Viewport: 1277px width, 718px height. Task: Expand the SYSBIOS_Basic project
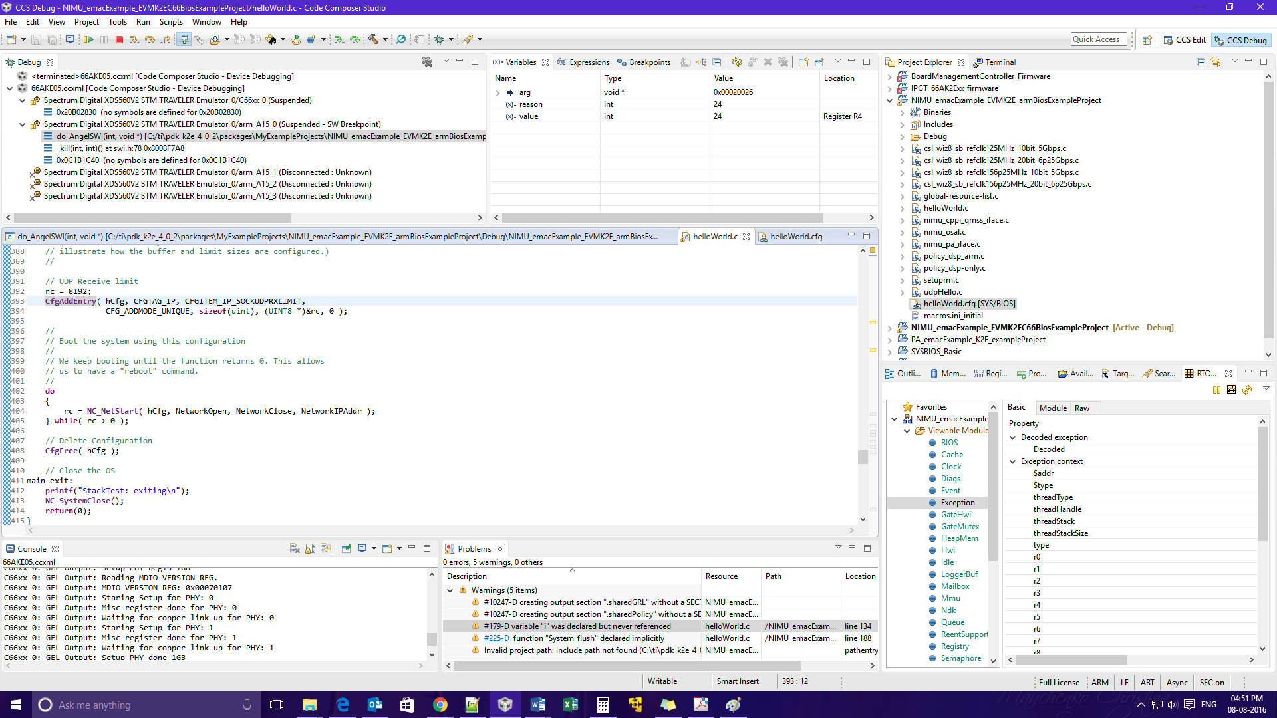pos(890,352)
